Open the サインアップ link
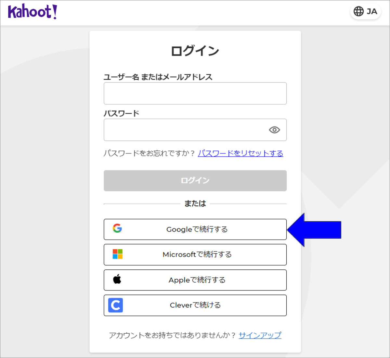 (x=260, y=335)
